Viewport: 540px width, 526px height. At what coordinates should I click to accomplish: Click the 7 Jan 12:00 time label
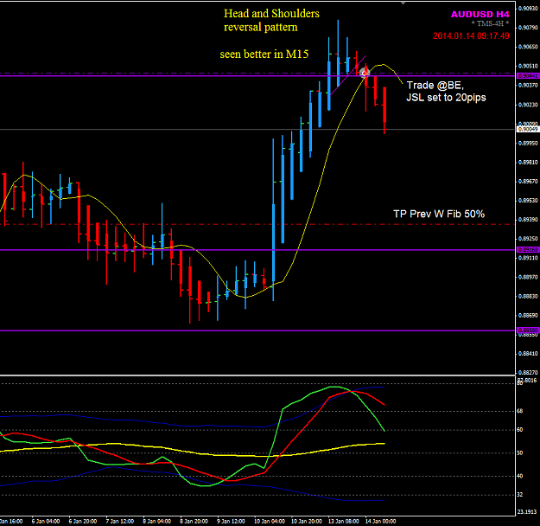[x=119, y=521]
